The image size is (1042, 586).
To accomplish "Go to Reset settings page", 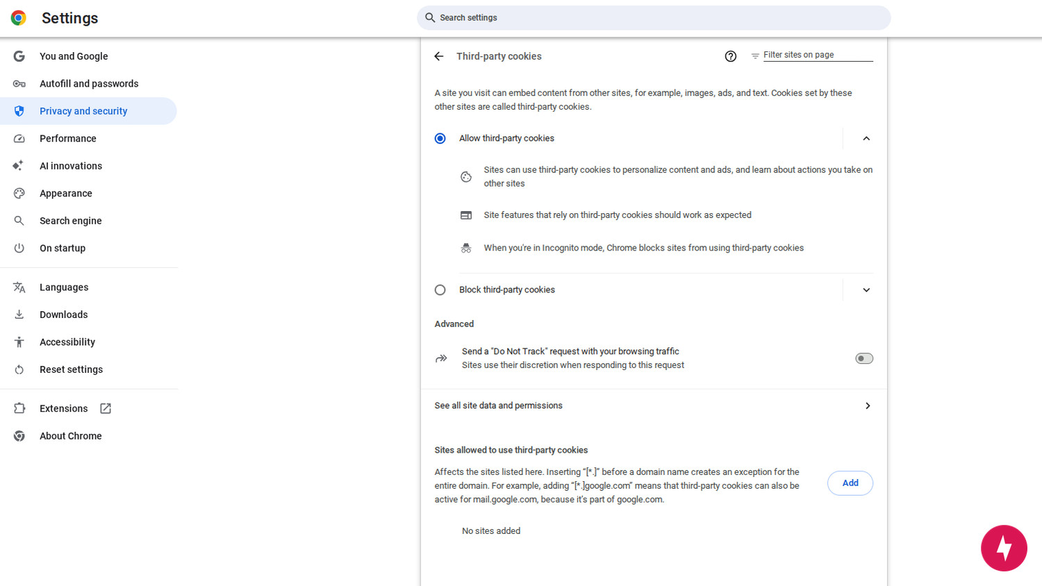I will pos(88,369).
